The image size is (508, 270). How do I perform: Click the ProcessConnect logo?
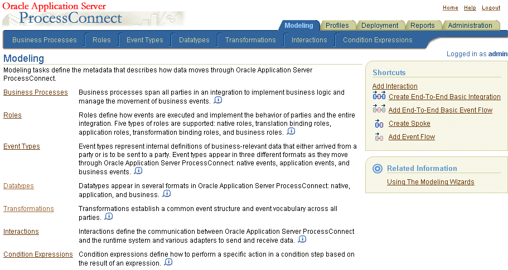point(70,18)
